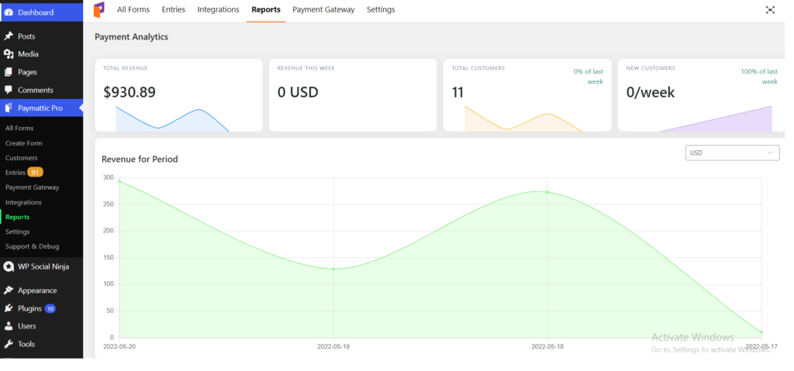Image resolution: width=794 pixels, height=371 pixels.
Task: Click the Payment Analytics heading
Action: pyautogui.click(x=131, y=37)
